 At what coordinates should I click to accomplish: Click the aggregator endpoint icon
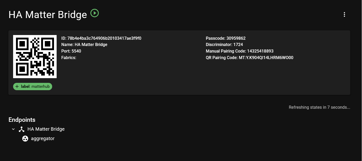(x=25, y=139)
